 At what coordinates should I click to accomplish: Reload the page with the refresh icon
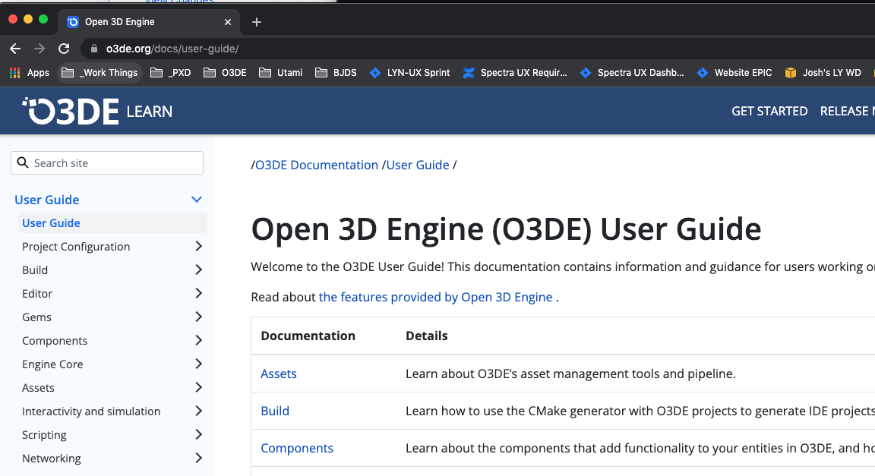(64, 49)
